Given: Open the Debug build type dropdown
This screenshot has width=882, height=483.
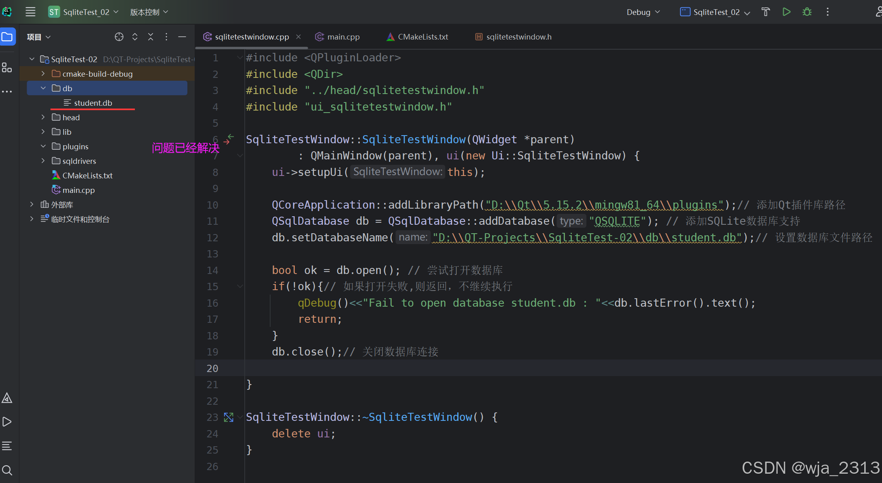Looking at the screenshot, I should [x=643, y=12].
